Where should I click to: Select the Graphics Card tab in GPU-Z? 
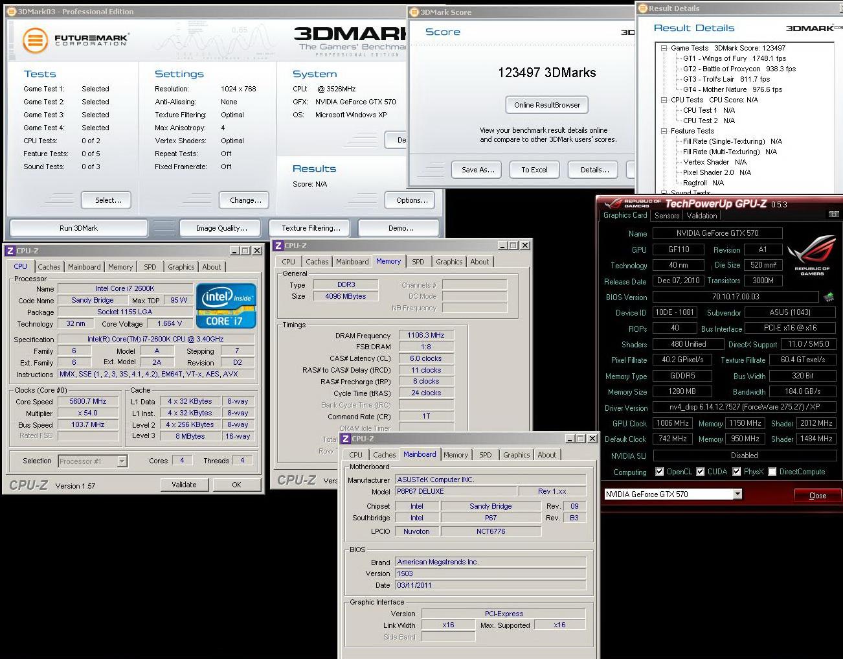point(625,215)
